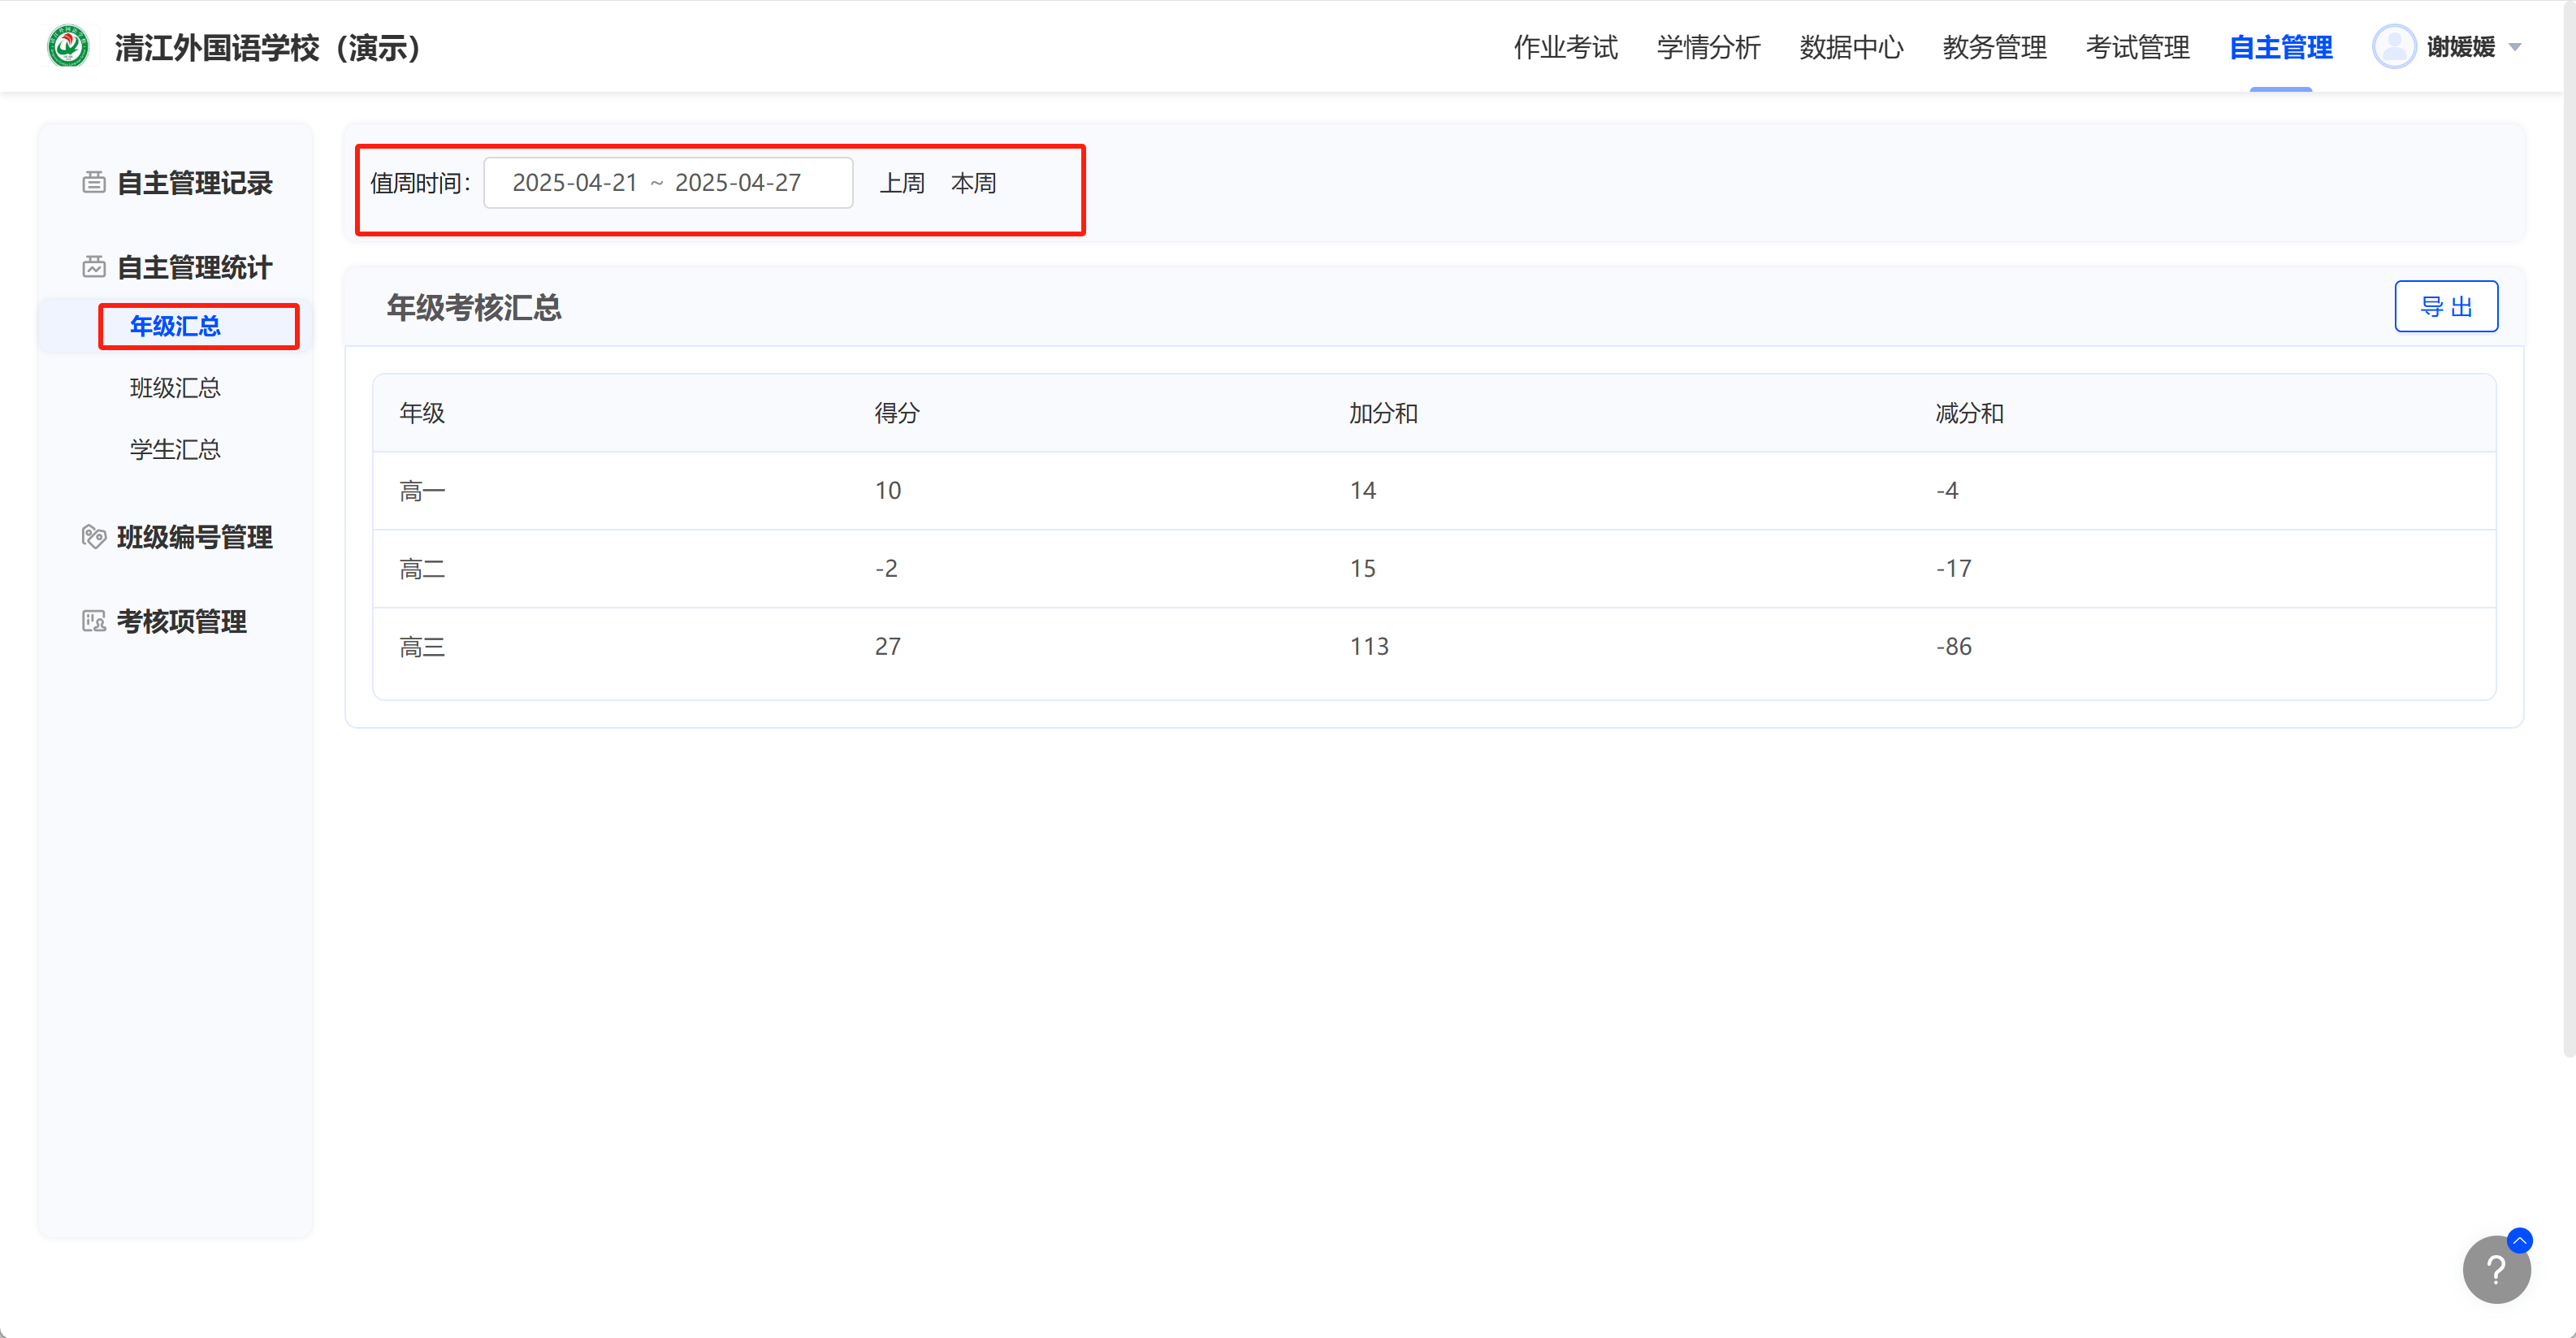Select the 自主管理 top menu

[2280, 47]
